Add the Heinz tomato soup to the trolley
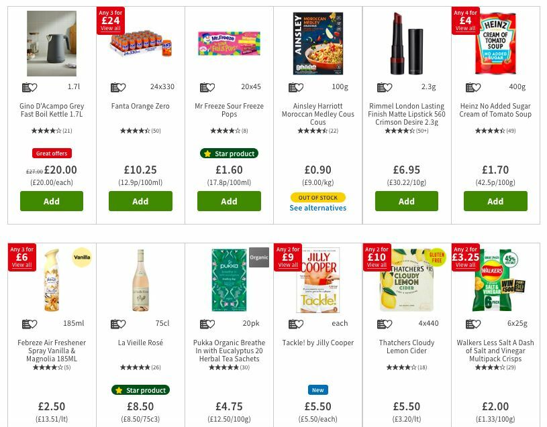Image resolution: width=547 pixels, height=427 pixels. [x=495, y=200]
